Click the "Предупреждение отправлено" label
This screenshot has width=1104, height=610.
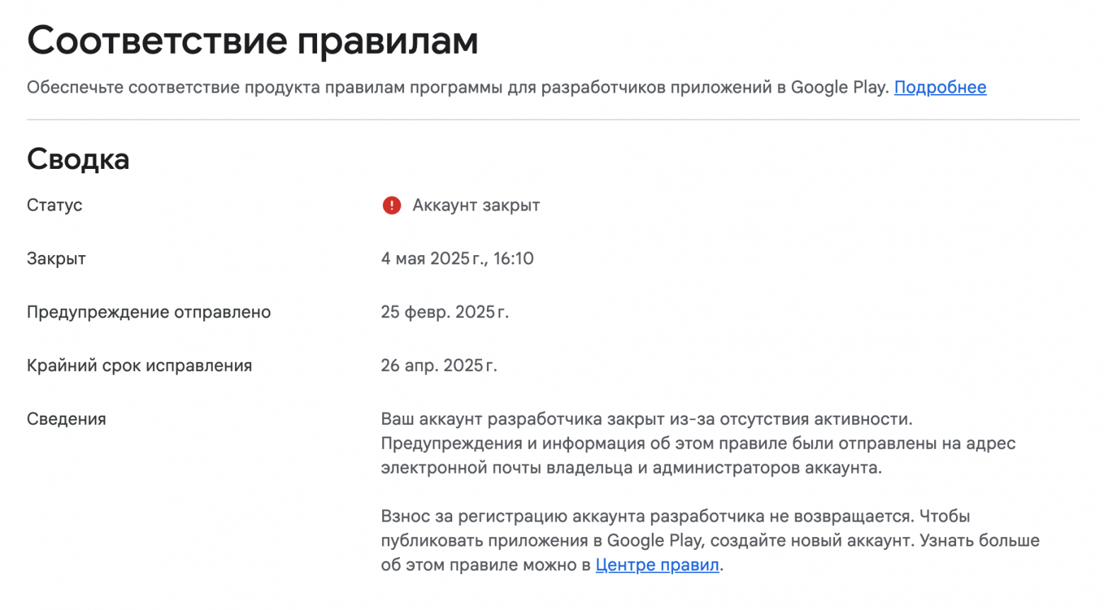pos(149,312)
